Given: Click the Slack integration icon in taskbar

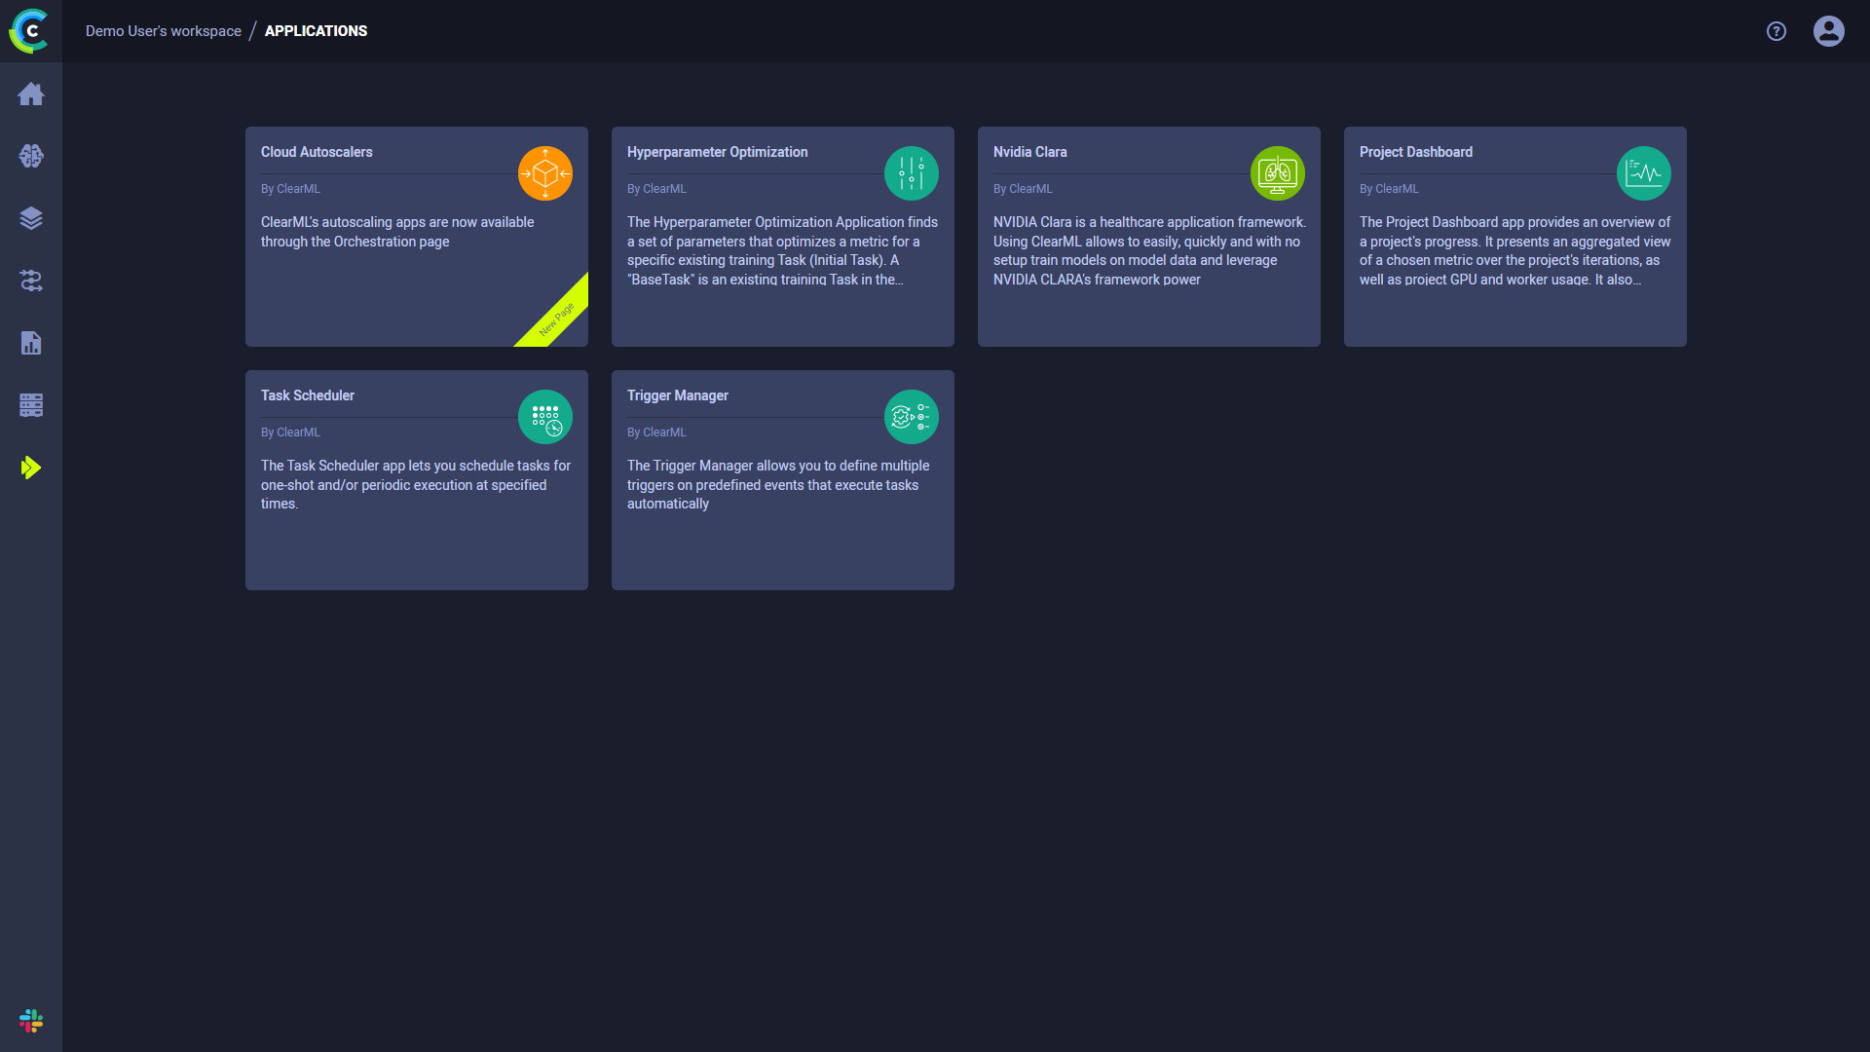Looking at the screenshot, I should (x=31, y=1020).
